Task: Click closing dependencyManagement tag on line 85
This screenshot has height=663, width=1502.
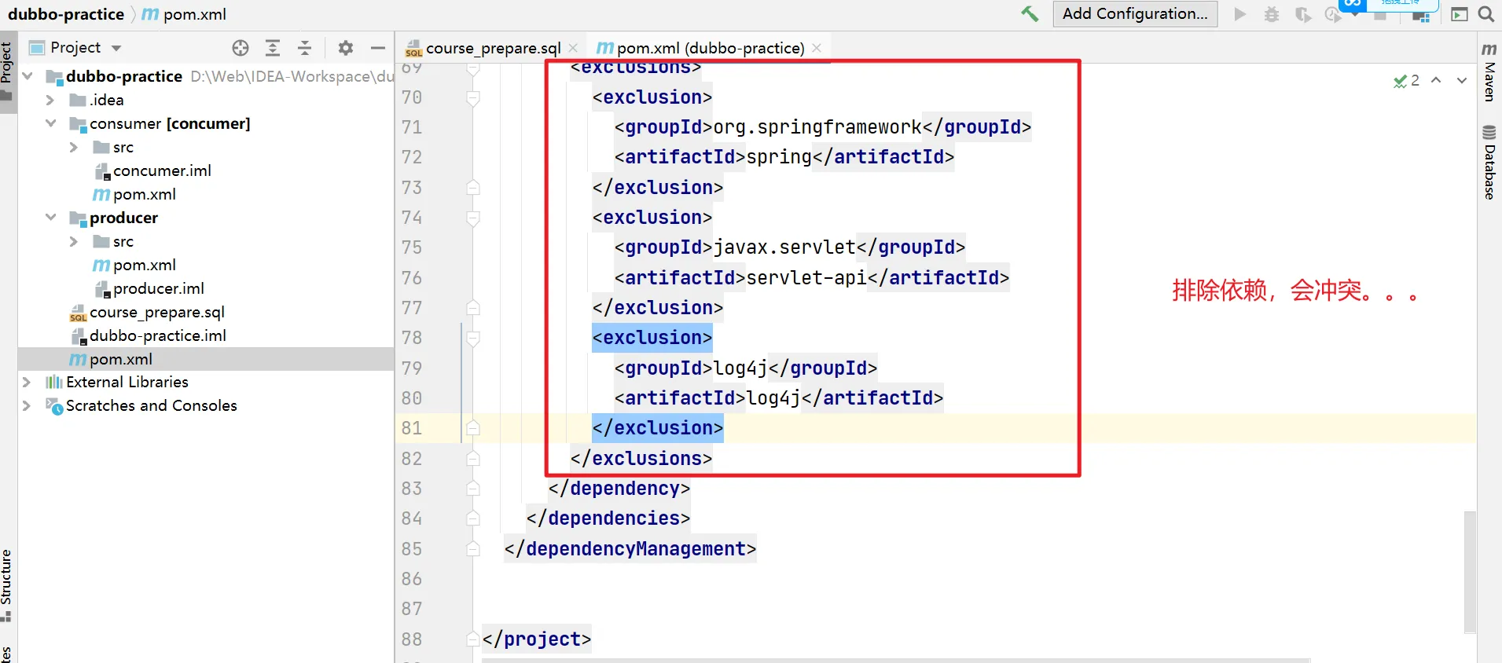Action: click(x=630, y=549)
